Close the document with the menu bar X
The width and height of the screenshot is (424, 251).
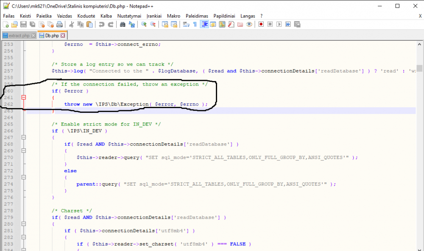pos(420,16)
